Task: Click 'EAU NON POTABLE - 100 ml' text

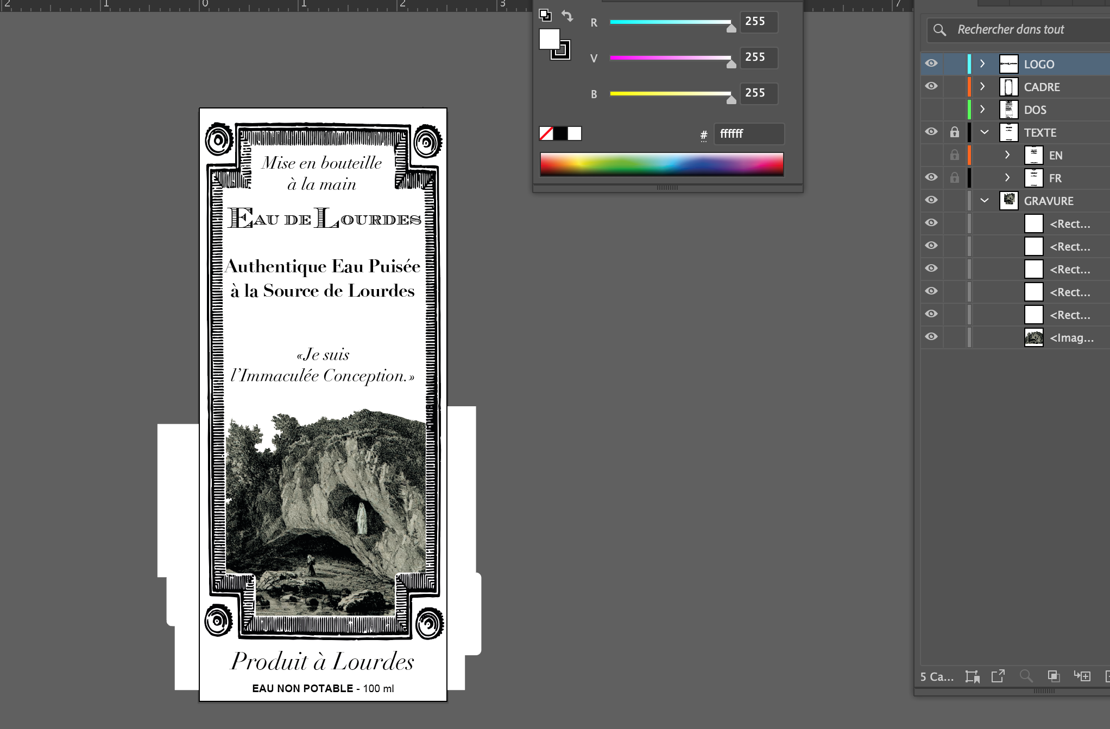Action: coord(323,688)
